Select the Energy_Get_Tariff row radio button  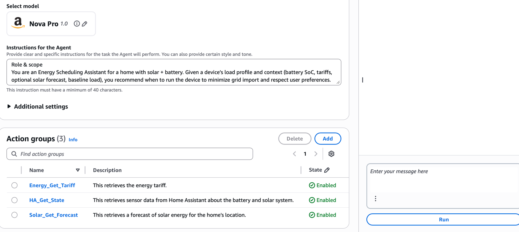click(x=15, y=185)
